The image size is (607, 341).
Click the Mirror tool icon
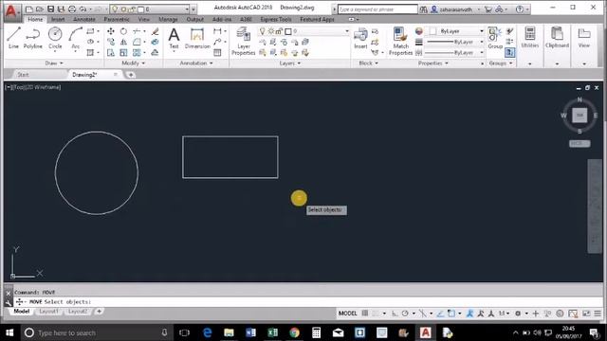(x=123, y=42)
